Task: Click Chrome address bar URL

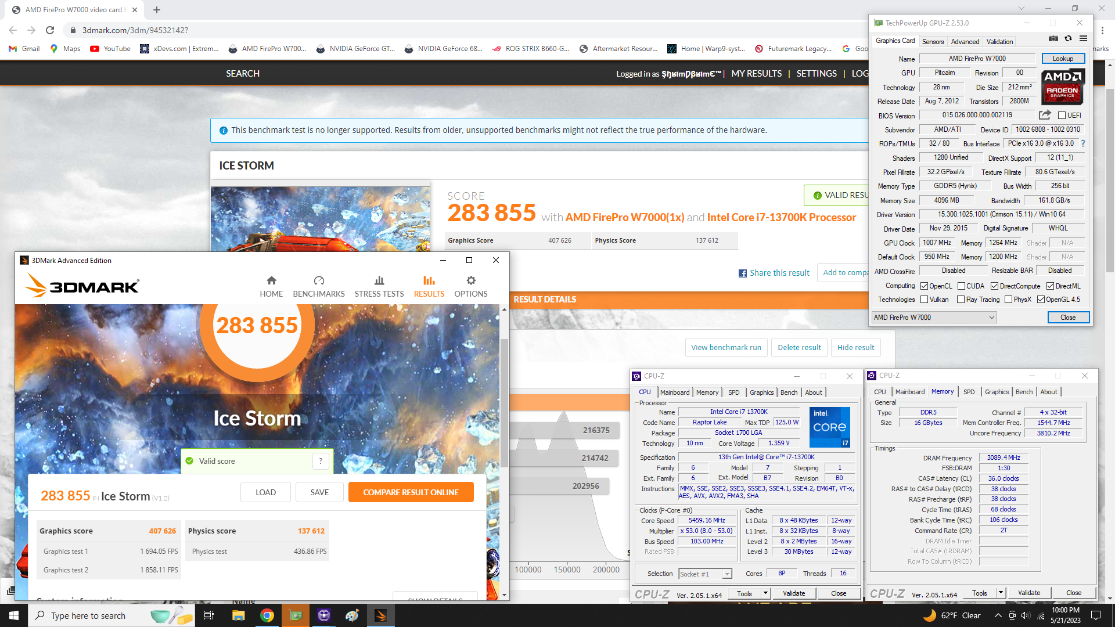Action: 135,30
